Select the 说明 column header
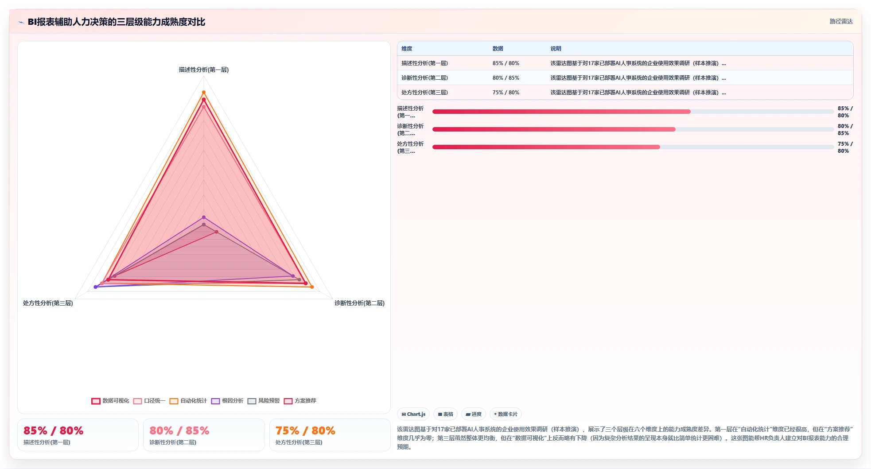This screenshot has width=871, height=469. click(x=556, y=49)
